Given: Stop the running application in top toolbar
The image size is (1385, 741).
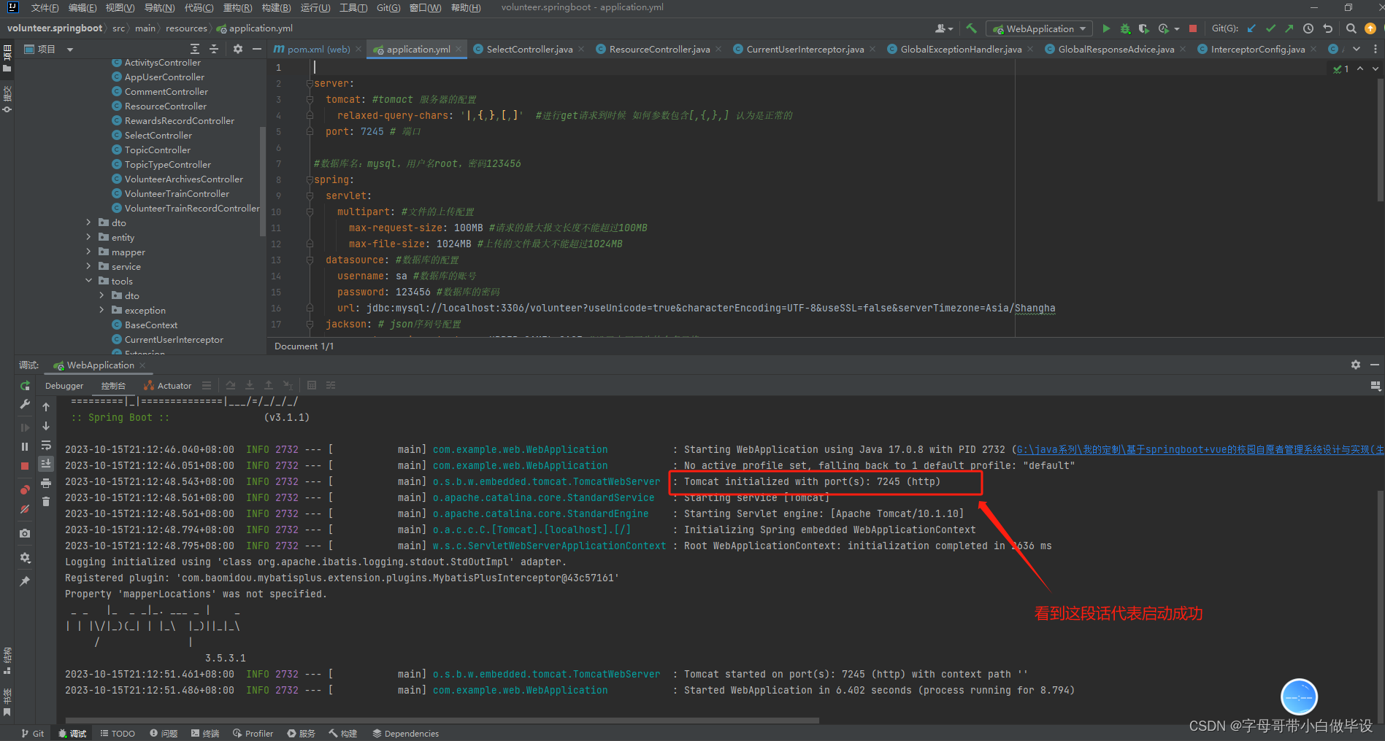Looking at the screenshot, I should [1193, 28].
